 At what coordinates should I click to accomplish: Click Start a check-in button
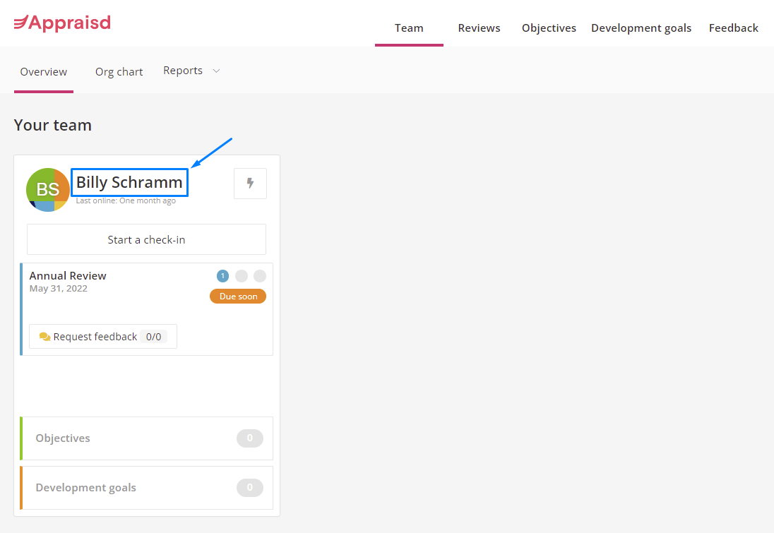tap(147, 239)
